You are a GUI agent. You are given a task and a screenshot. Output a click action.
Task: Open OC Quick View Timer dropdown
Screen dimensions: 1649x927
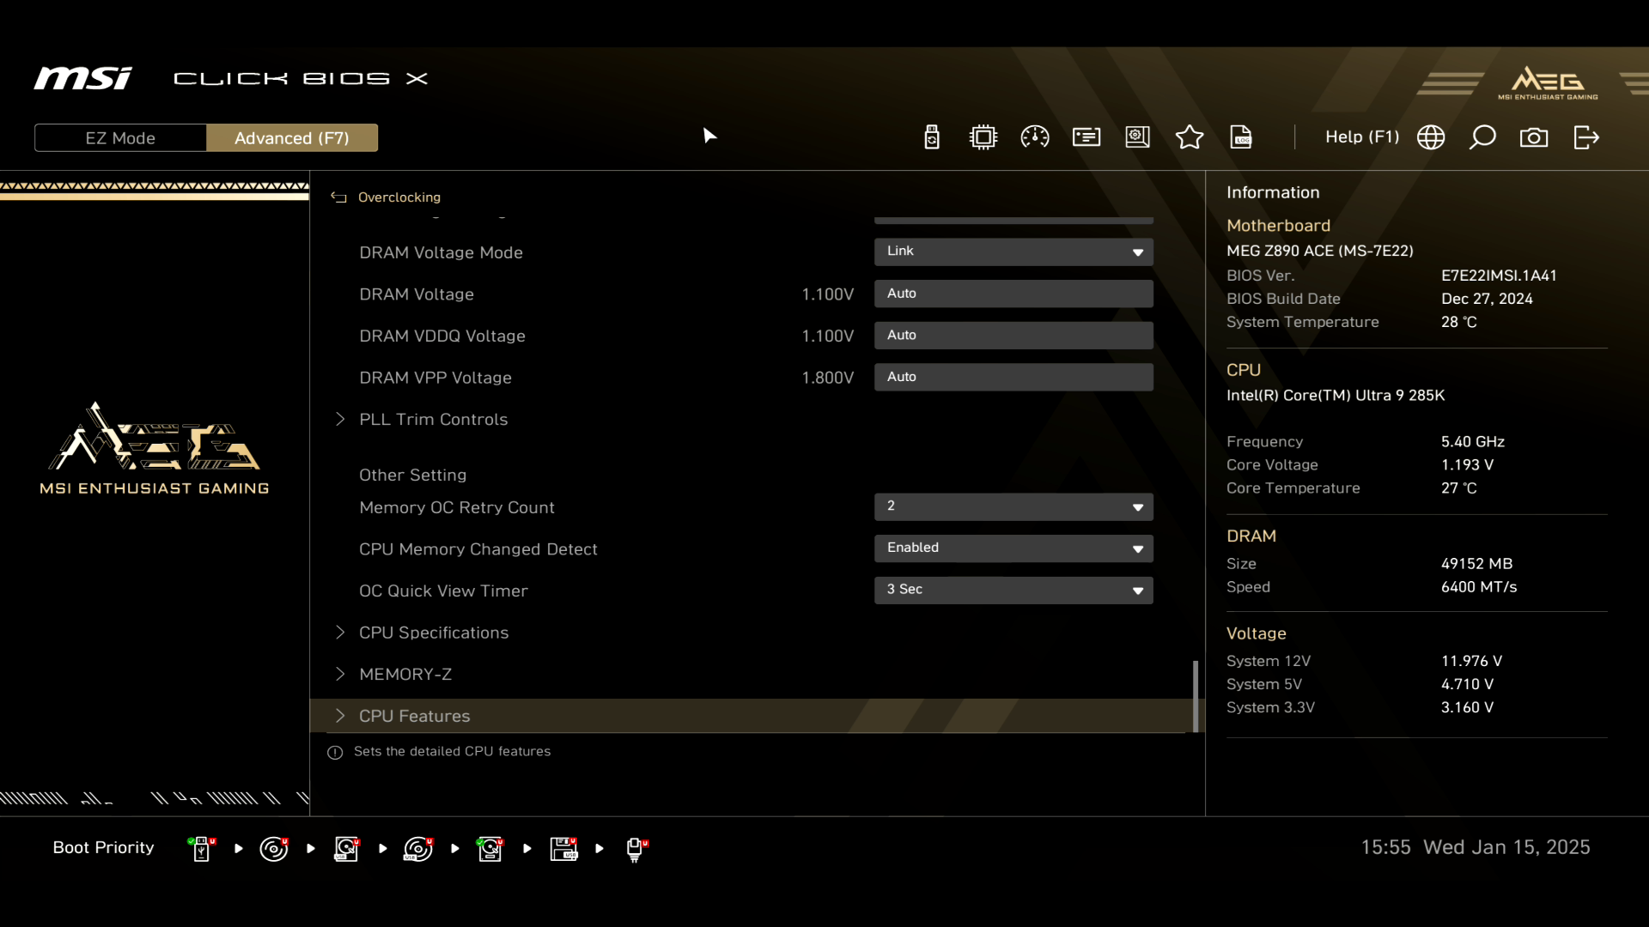[1013, 590]
